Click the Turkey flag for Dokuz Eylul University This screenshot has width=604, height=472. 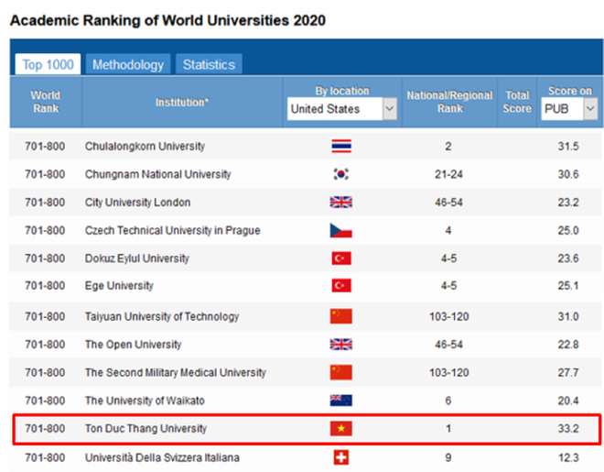pos(341,258)
